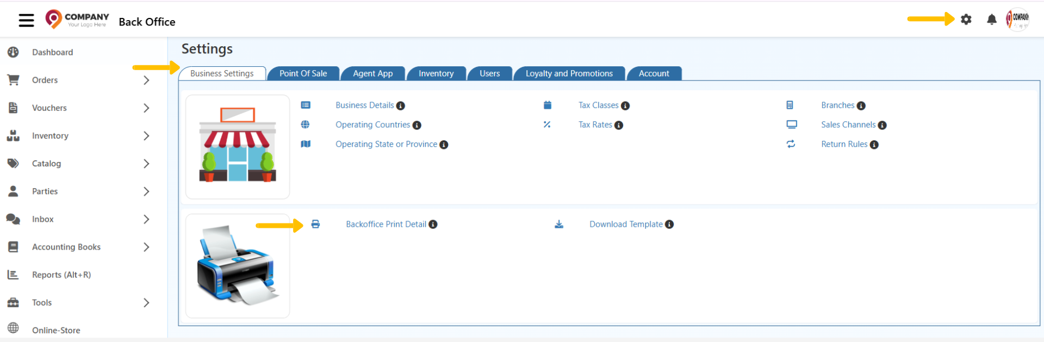Open the hamburger menu icon
The width and height of the screenshot is (1044, 342).
pyautogui.click(x=26, y=21)
